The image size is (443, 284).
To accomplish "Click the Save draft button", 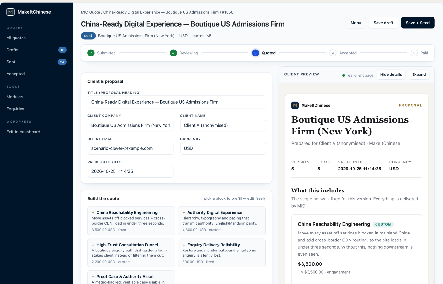I will 384,23.
